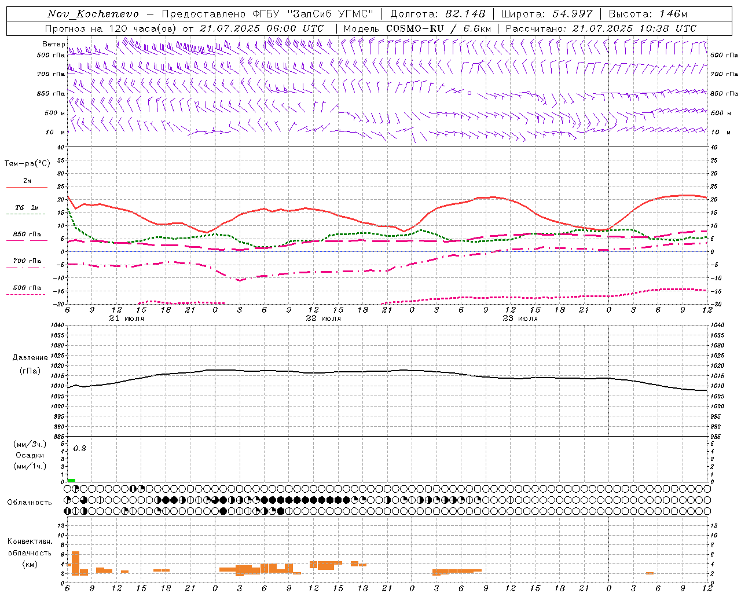Click the tallest orange convective cloud bar
Screen dimensions: 741x593
pyautogui.click(x=75, y=563)
